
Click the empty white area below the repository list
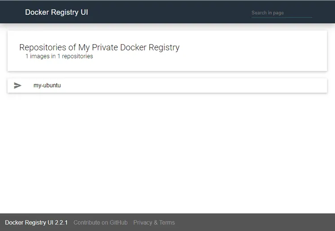(167, 152)
